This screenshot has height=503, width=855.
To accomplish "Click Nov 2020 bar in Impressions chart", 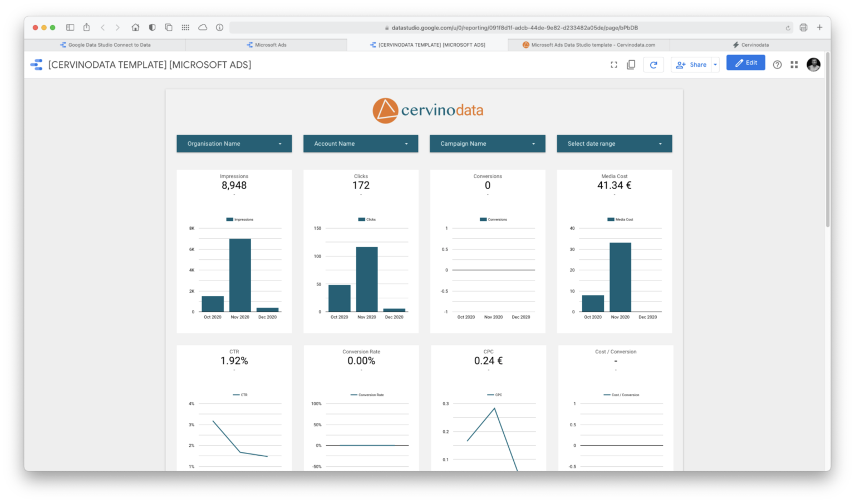I will coord(240,275).
